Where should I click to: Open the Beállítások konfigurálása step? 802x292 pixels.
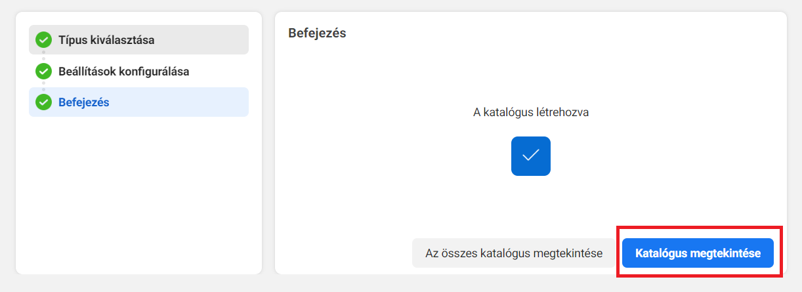[x=138, y=71]
